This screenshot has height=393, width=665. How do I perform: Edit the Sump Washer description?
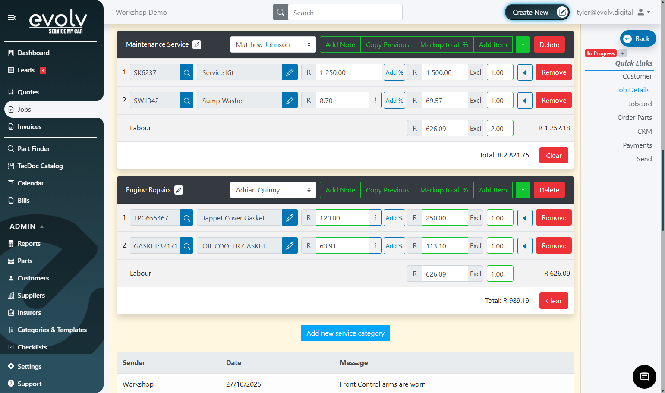(x=290, y=101)
